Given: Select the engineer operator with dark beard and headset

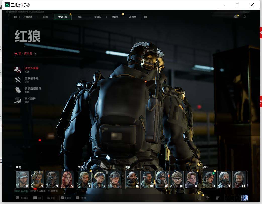Looking at the screenshot, I should 147,180.
